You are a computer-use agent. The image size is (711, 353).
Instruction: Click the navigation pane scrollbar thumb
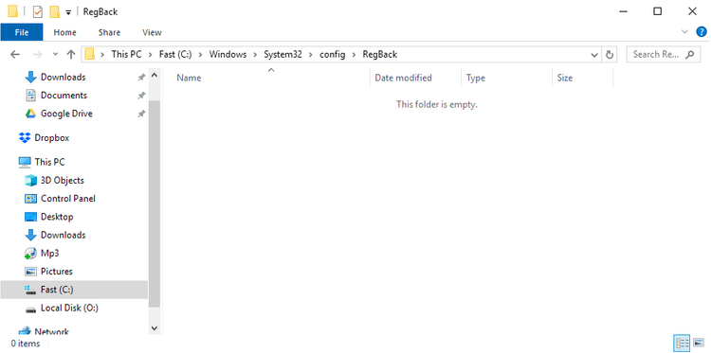tap(155, 203)
